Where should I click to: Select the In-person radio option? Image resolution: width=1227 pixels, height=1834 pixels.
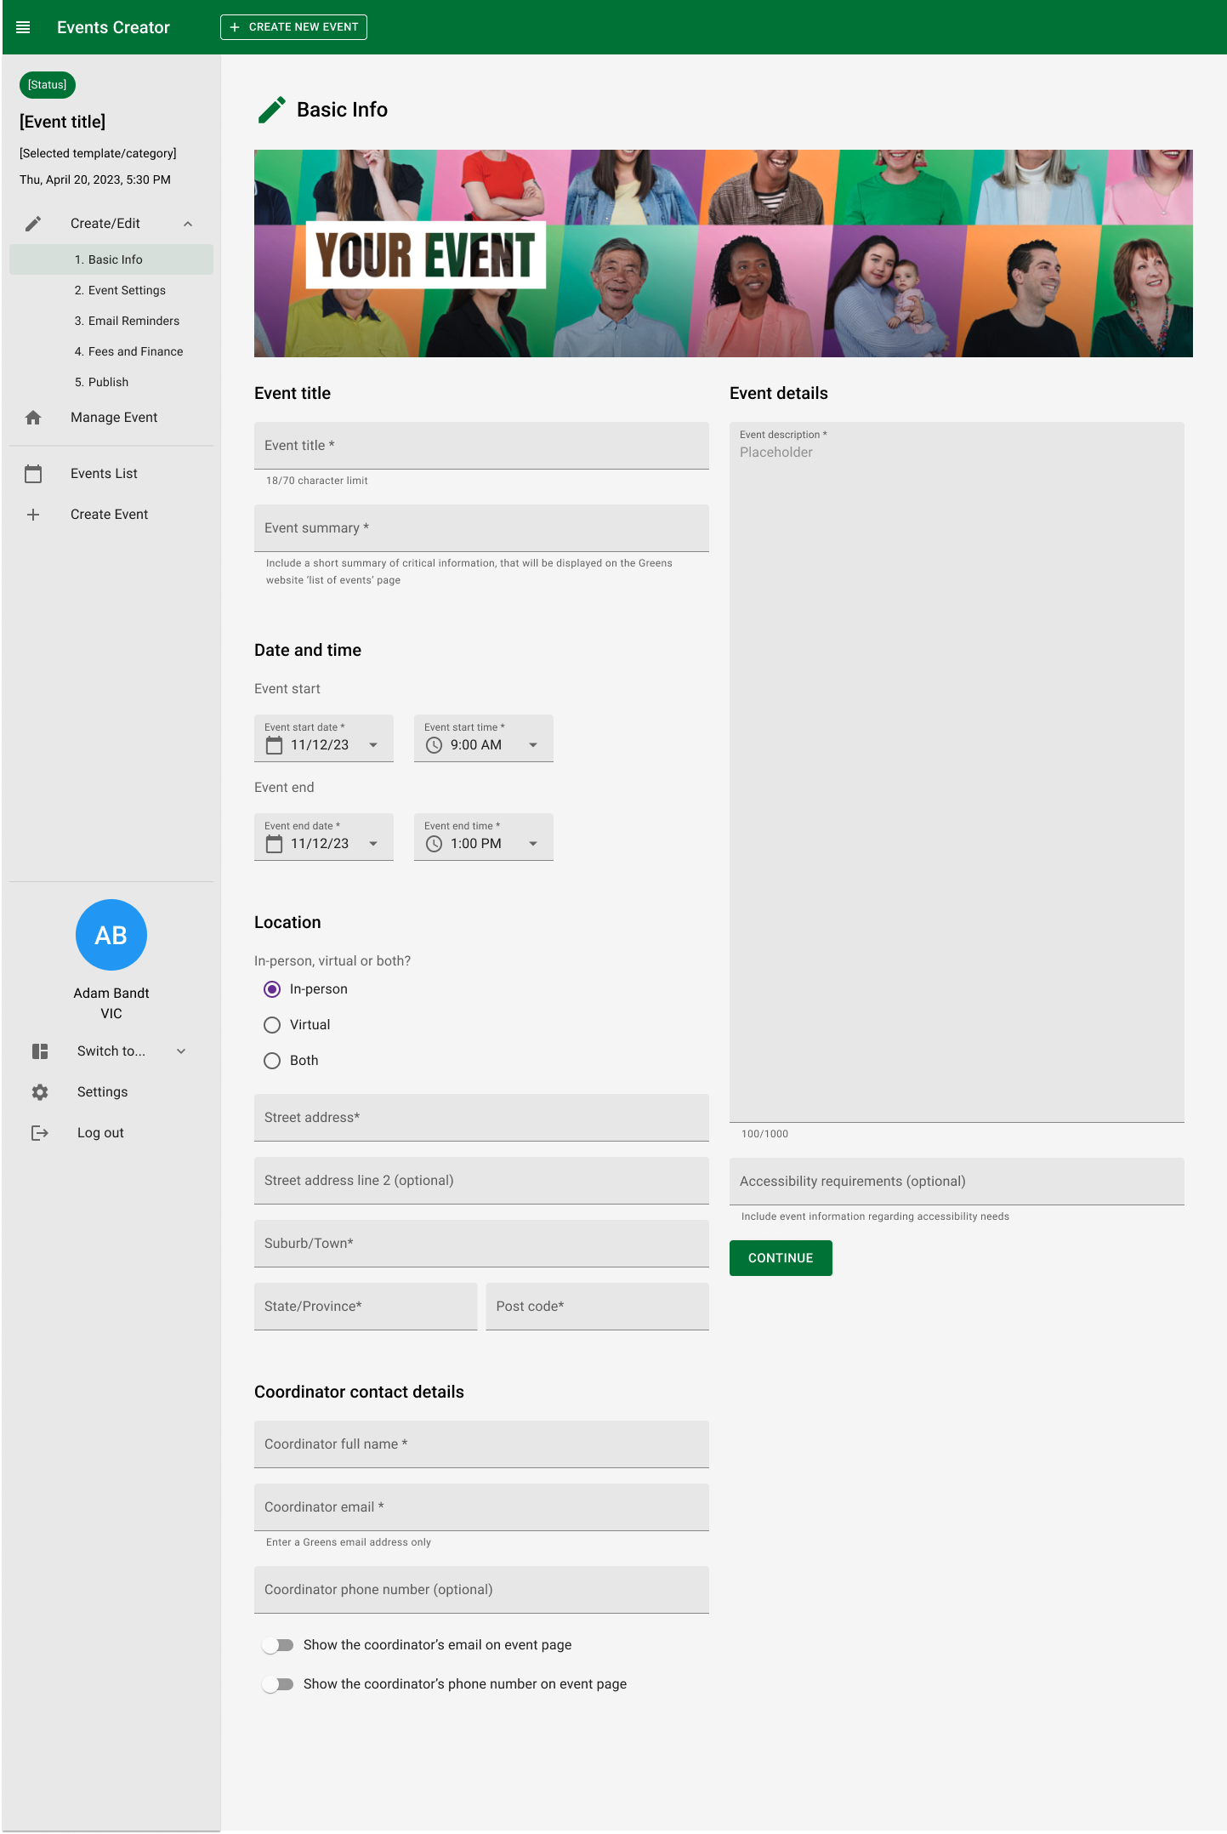pyautogui.click(x=272, y=989)
